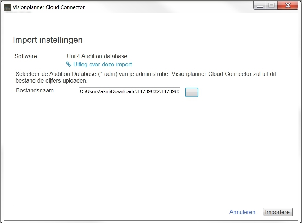Click the Annuleren link
This screenshot has height=223, width=302.
tap(242, 212)
